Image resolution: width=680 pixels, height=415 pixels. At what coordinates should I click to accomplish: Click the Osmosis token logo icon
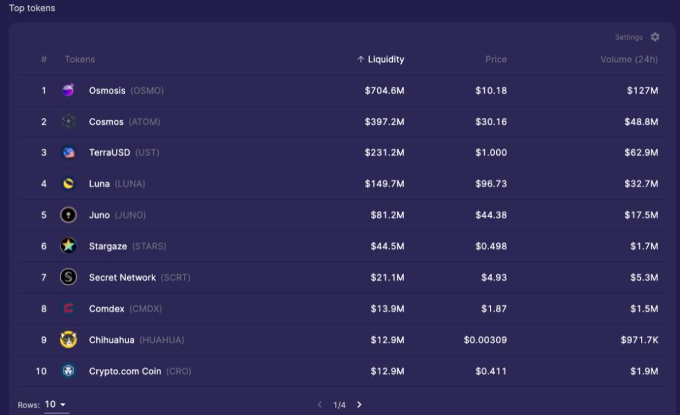click(x=68, y=91)
